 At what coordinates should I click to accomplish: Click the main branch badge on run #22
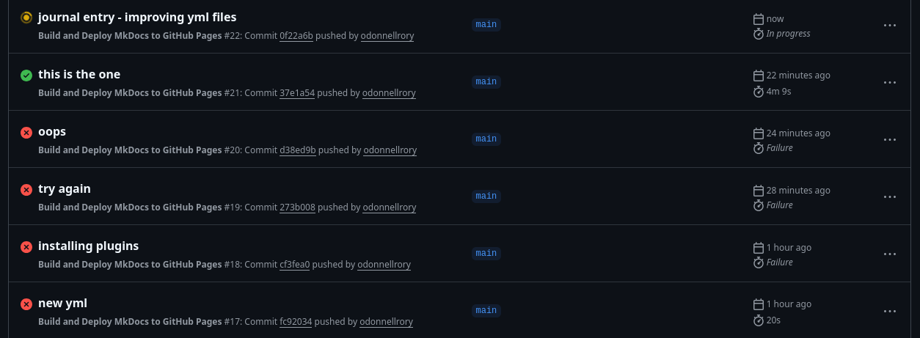click(486, 25)
